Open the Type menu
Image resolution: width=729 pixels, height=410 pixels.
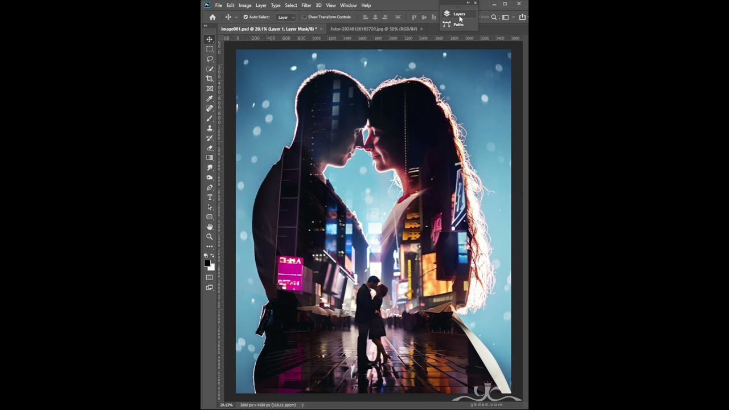(x=276, y=5)
